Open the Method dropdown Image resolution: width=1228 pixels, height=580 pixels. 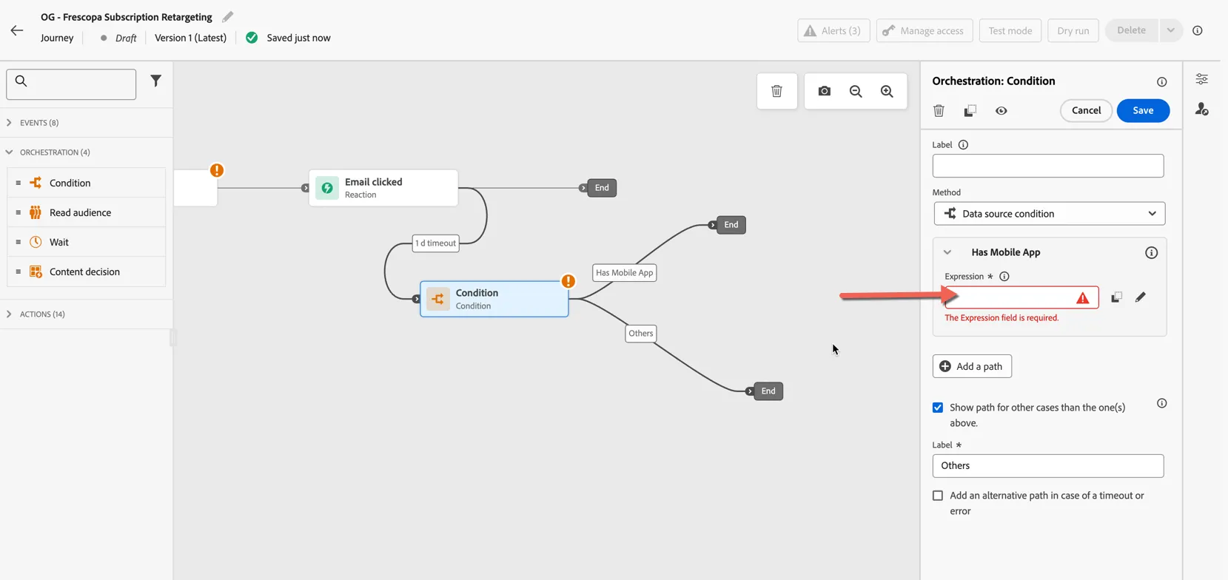[1049, 214]
